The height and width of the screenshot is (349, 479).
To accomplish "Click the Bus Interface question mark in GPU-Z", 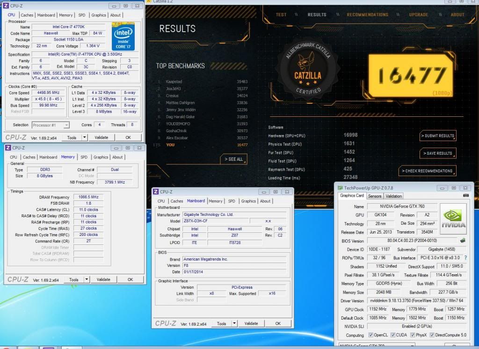I will [x=465, y=258].
